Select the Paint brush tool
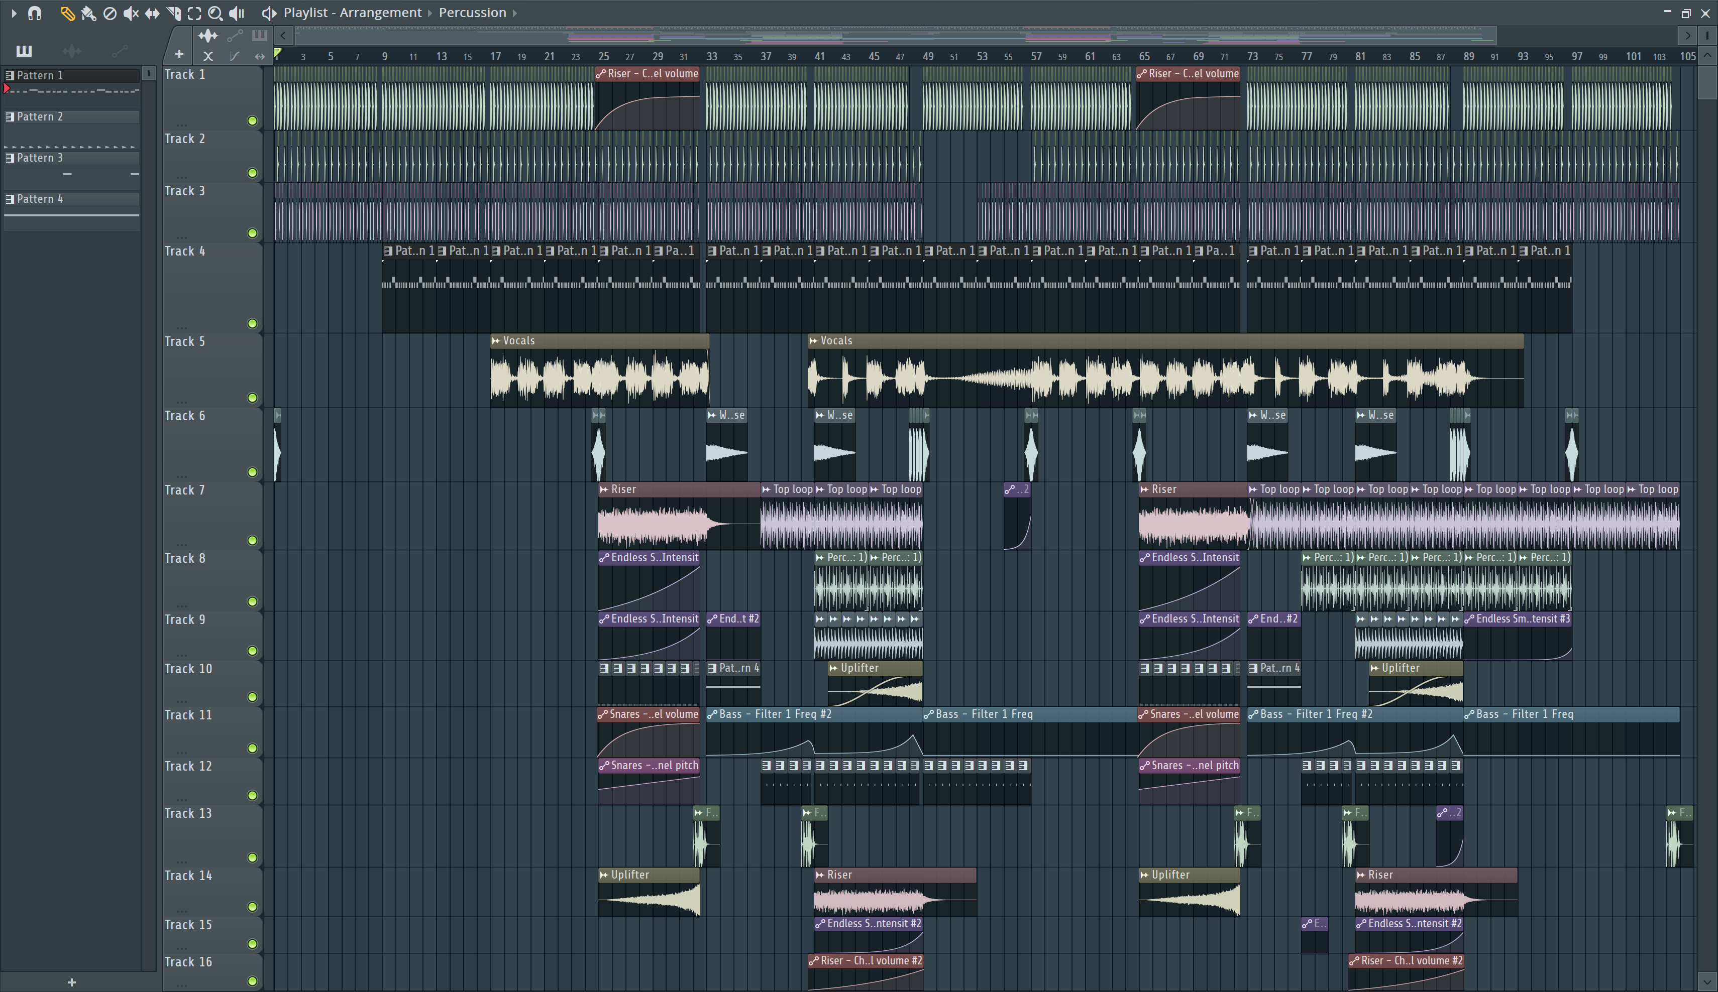This screenshot has height=992, width=1718. tap(88, 13)
